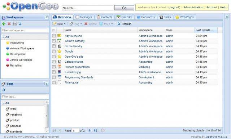Screen dimensions: 231x139
Task: Collapse the All tags tree node
Action: (3, 103)
